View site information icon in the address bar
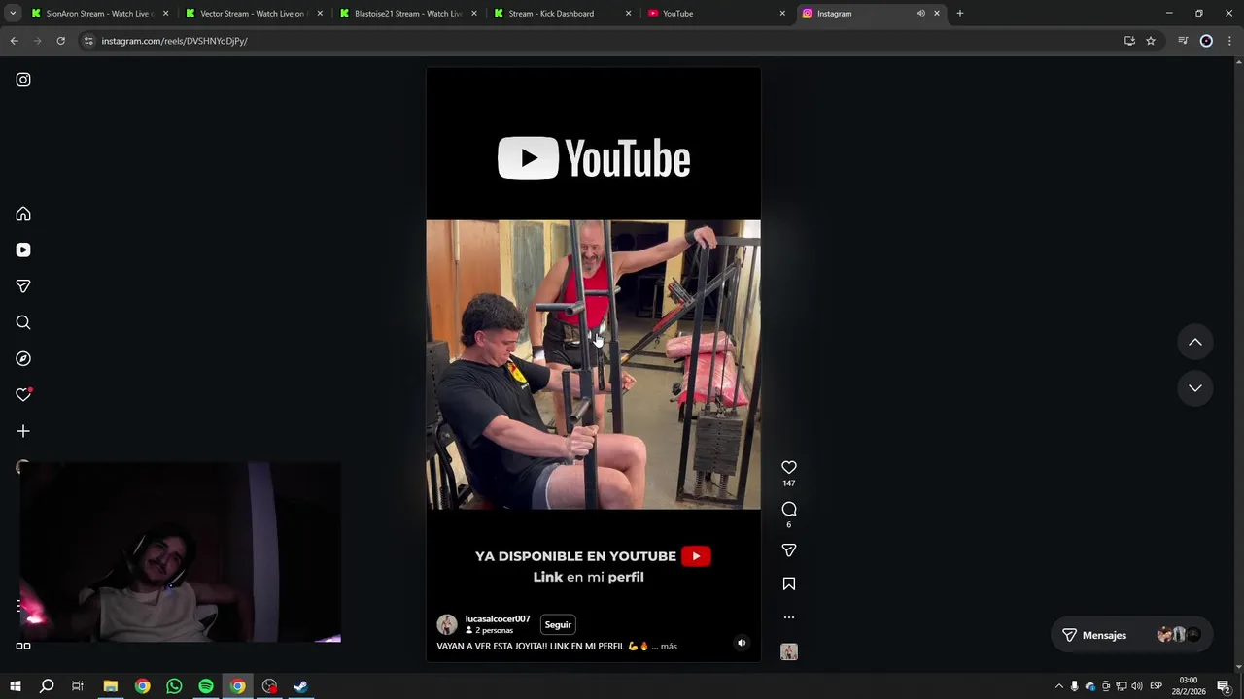1244x699 pixels. pos(88,41)
